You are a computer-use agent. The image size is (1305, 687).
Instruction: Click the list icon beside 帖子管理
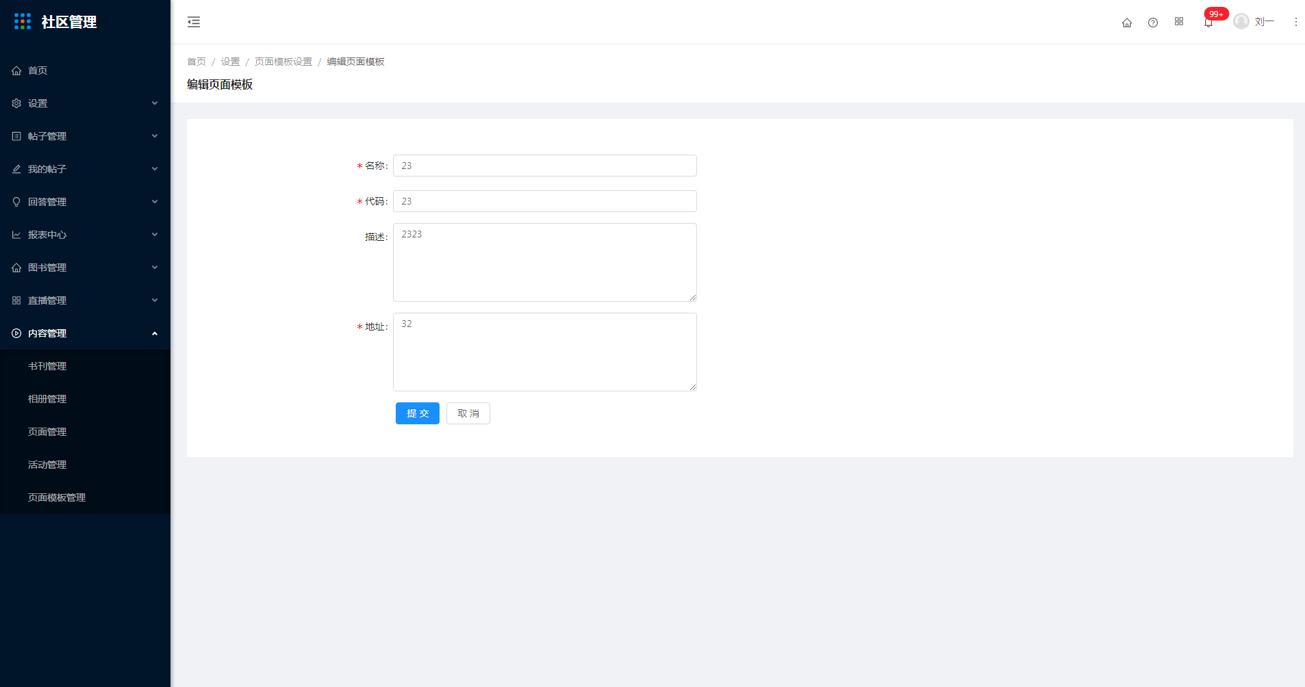coord(16,136)
